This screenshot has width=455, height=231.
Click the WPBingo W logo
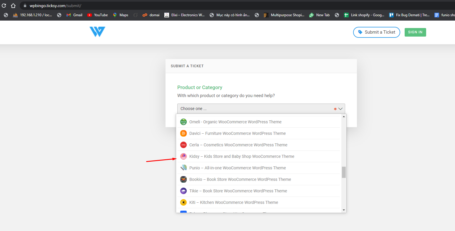tap(97, 32)
